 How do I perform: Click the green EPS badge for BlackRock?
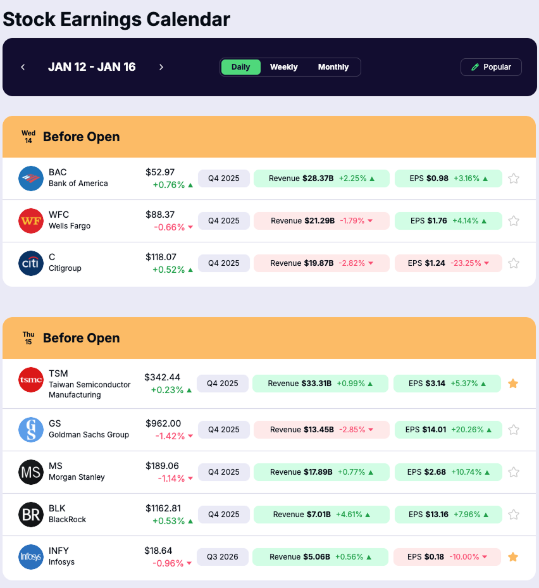448,514
